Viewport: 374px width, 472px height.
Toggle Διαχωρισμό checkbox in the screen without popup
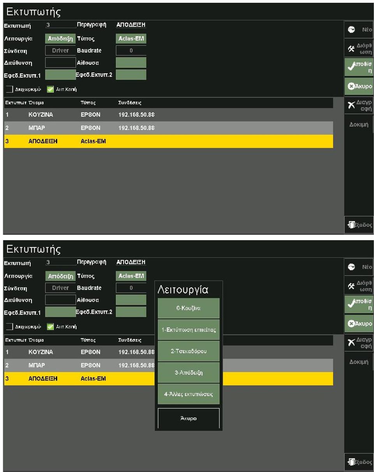[x=9, y=89]
